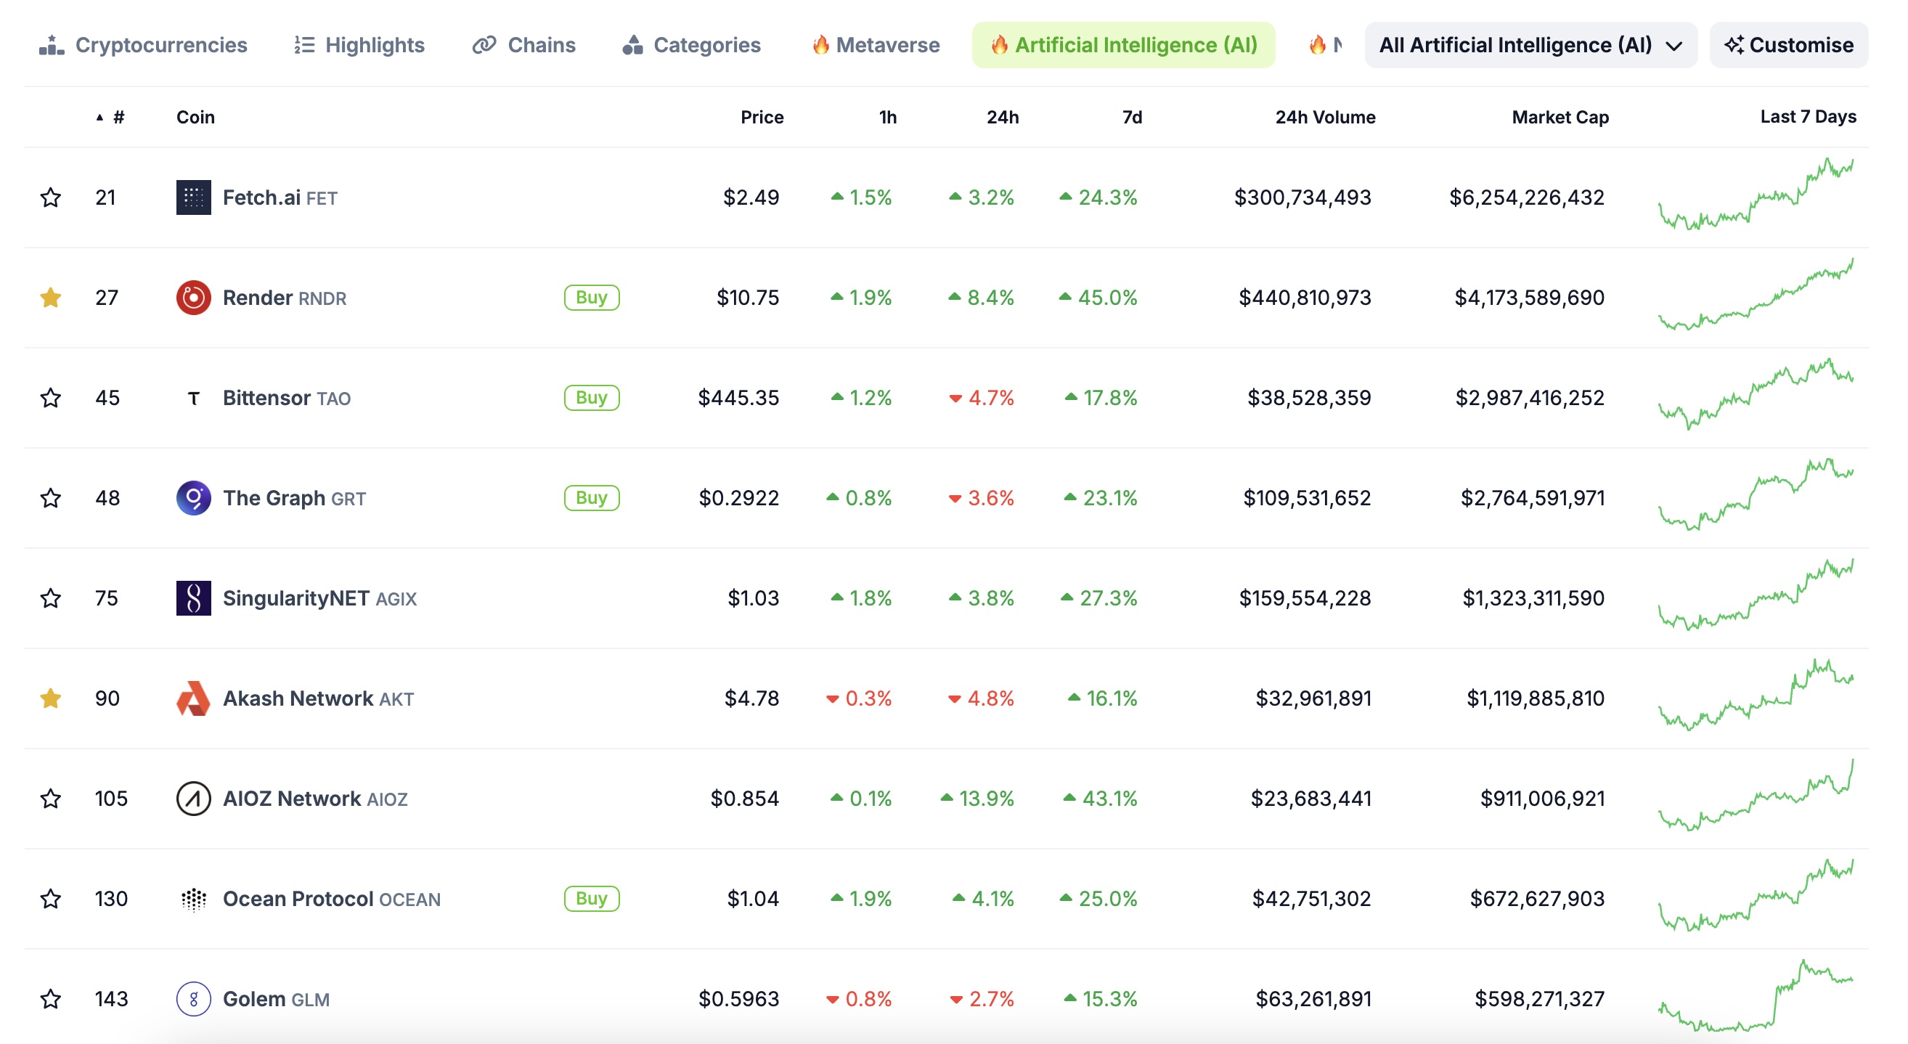Click the Chains link icon
This screenshot has height=1044, width=1908.
pyautogui.click(x=484, y=45)
